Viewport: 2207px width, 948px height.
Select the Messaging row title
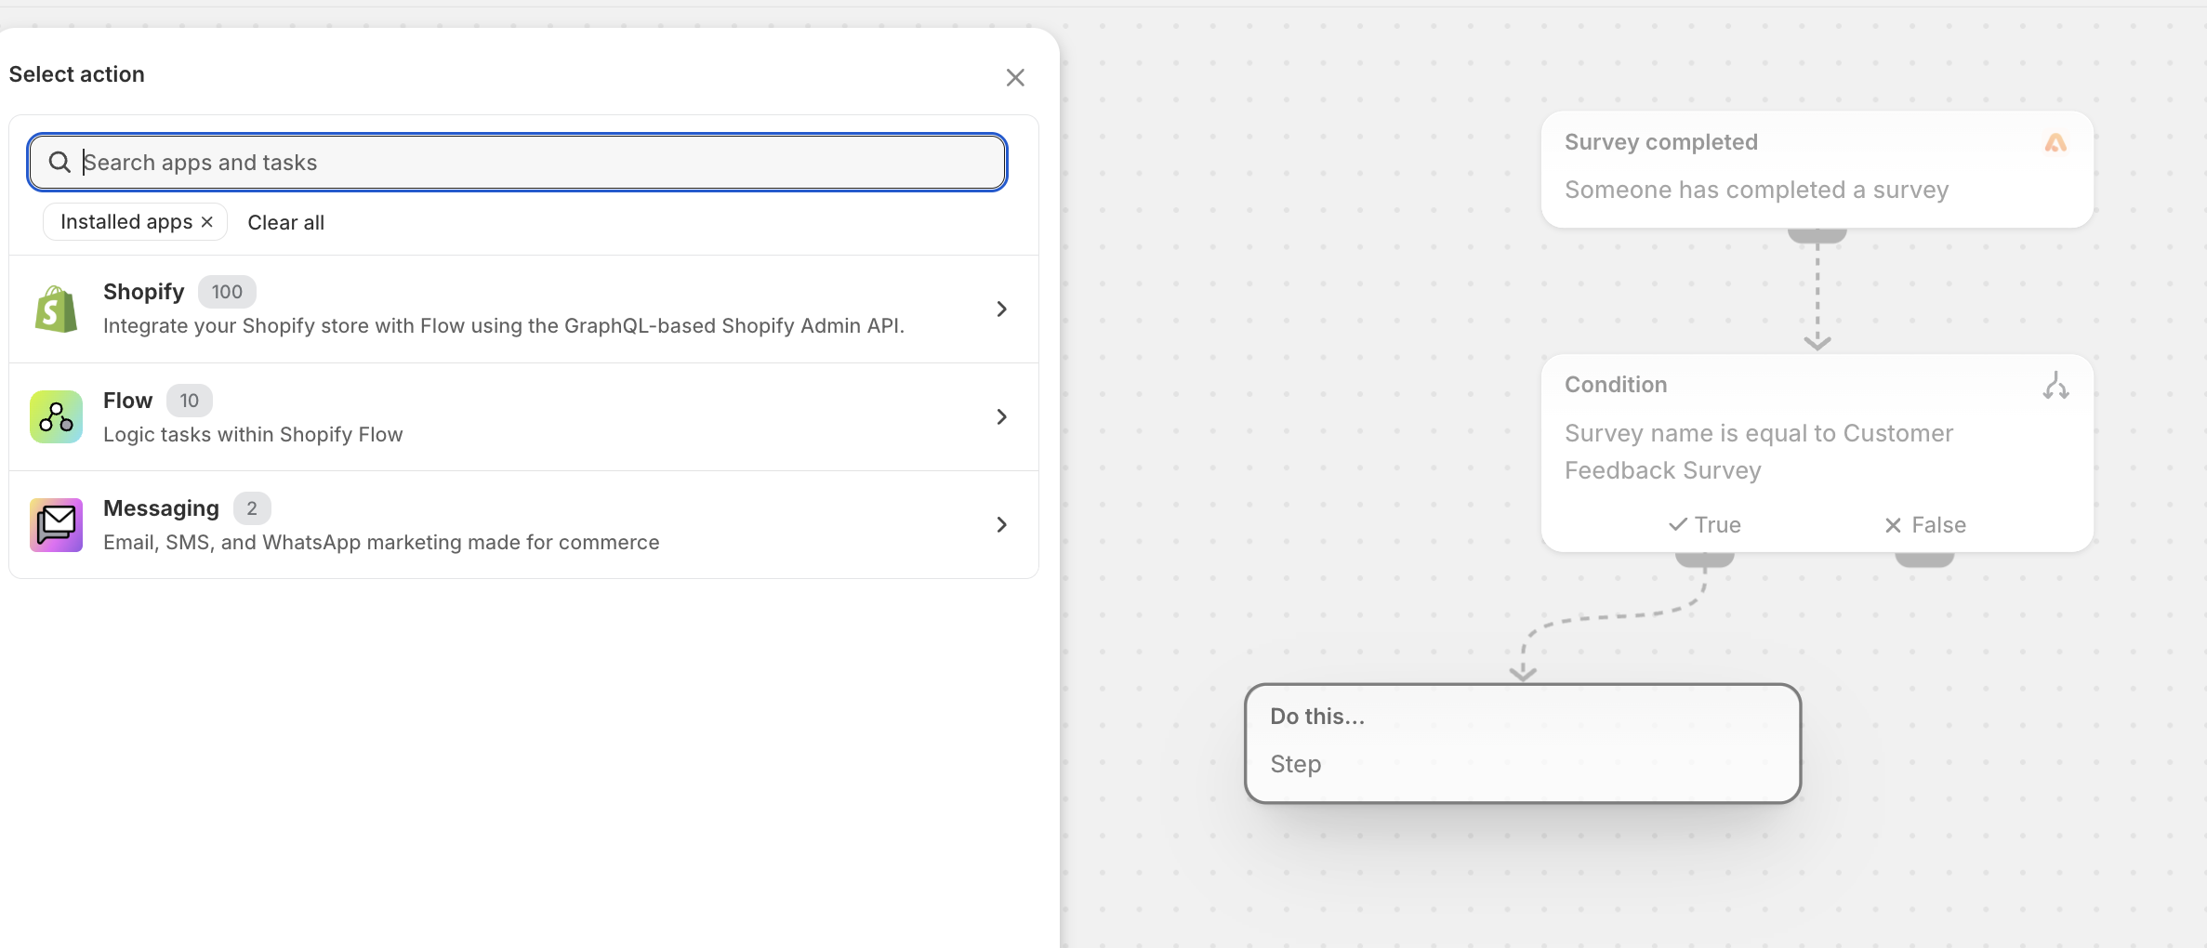tap(161, 508)
